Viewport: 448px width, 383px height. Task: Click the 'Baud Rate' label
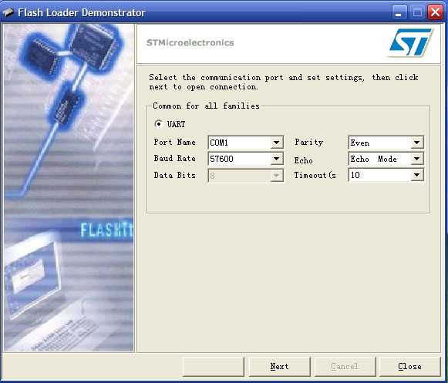click(174, 158)
